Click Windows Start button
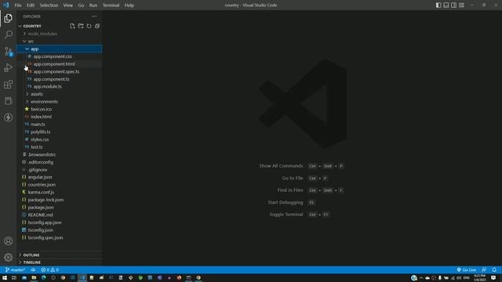 coord(5,278)
